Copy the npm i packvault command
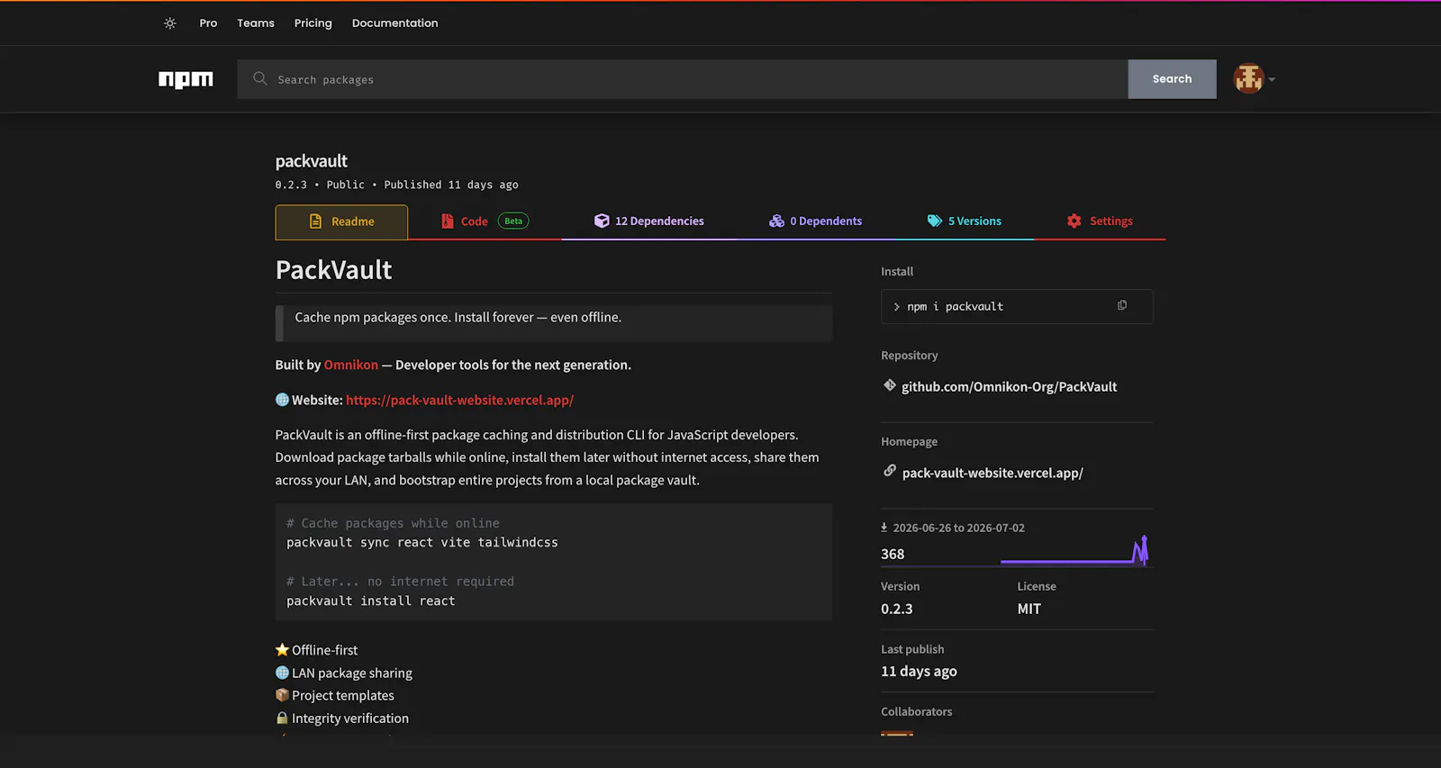1441x768 pixels. pos(1122,305)
